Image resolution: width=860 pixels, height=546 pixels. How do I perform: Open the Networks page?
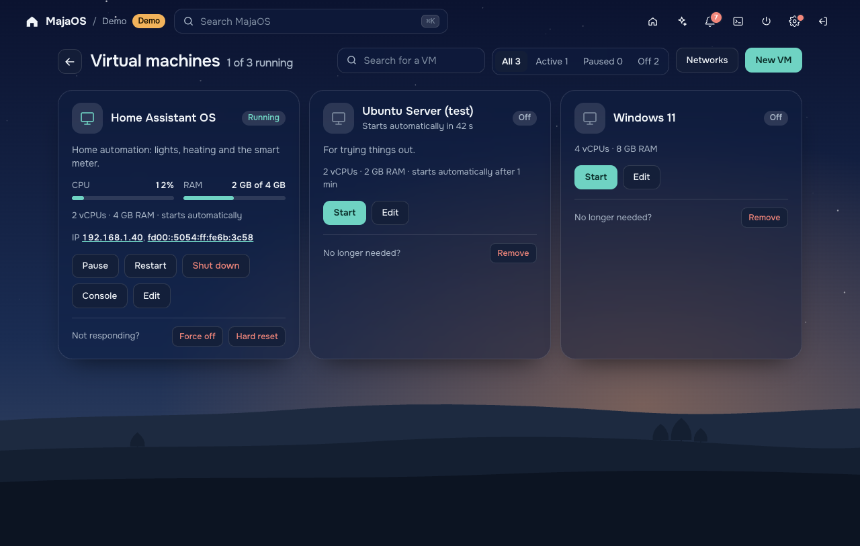707,60
